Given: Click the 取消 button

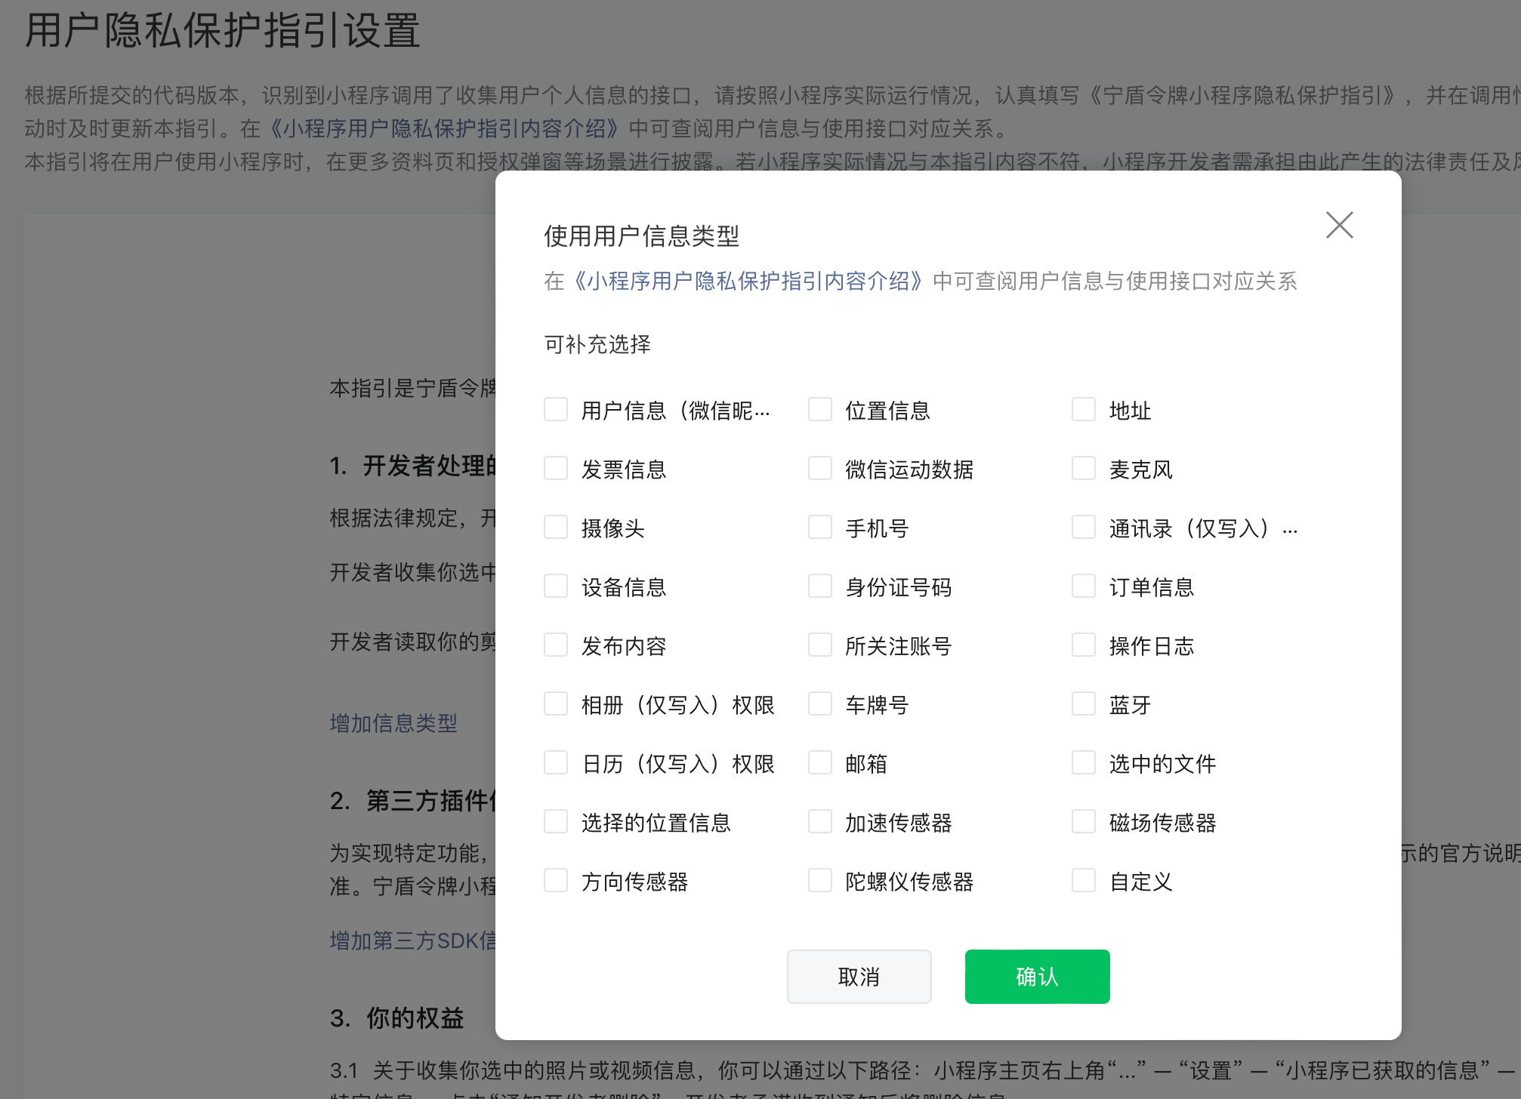Looking at the screenshot, I should 859,977.
